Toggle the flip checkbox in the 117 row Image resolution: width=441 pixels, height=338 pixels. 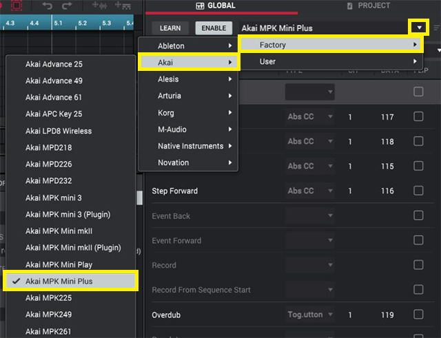(x=418, y=116)
